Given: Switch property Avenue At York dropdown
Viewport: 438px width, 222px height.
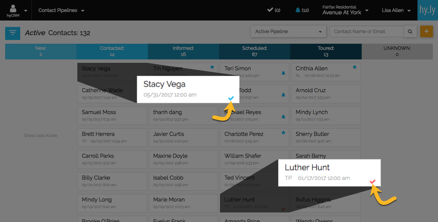Looking at the screenshot, I should 346,10.
